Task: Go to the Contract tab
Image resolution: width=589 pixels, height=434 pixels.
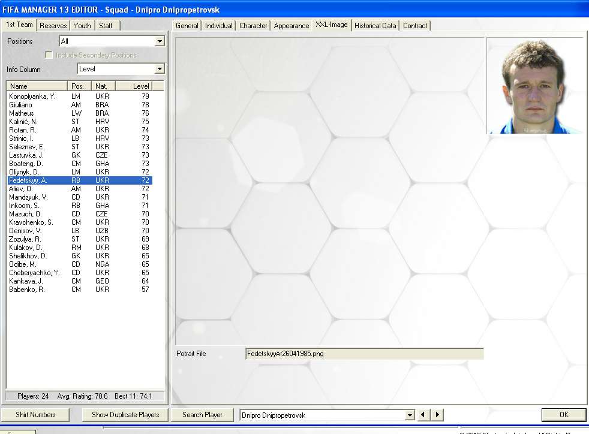Action: coord(415,26)
